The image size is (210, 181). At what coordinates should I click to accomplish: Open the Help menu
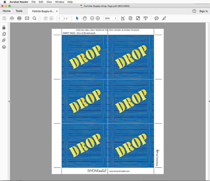click(x=70, y=2)
